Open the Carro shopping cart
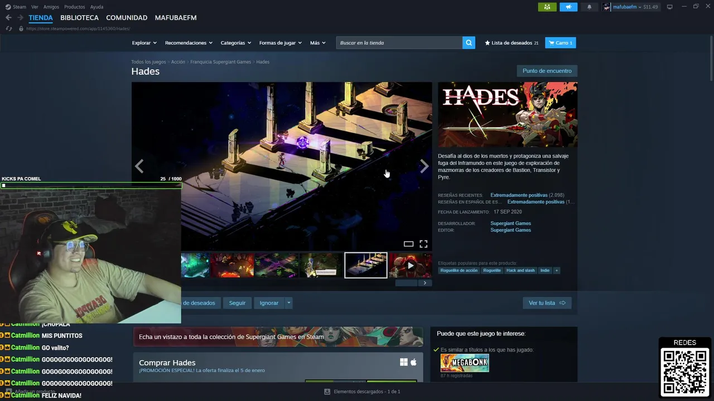The width and height of the screenshot is (714, 401). (x=560, y=43)
